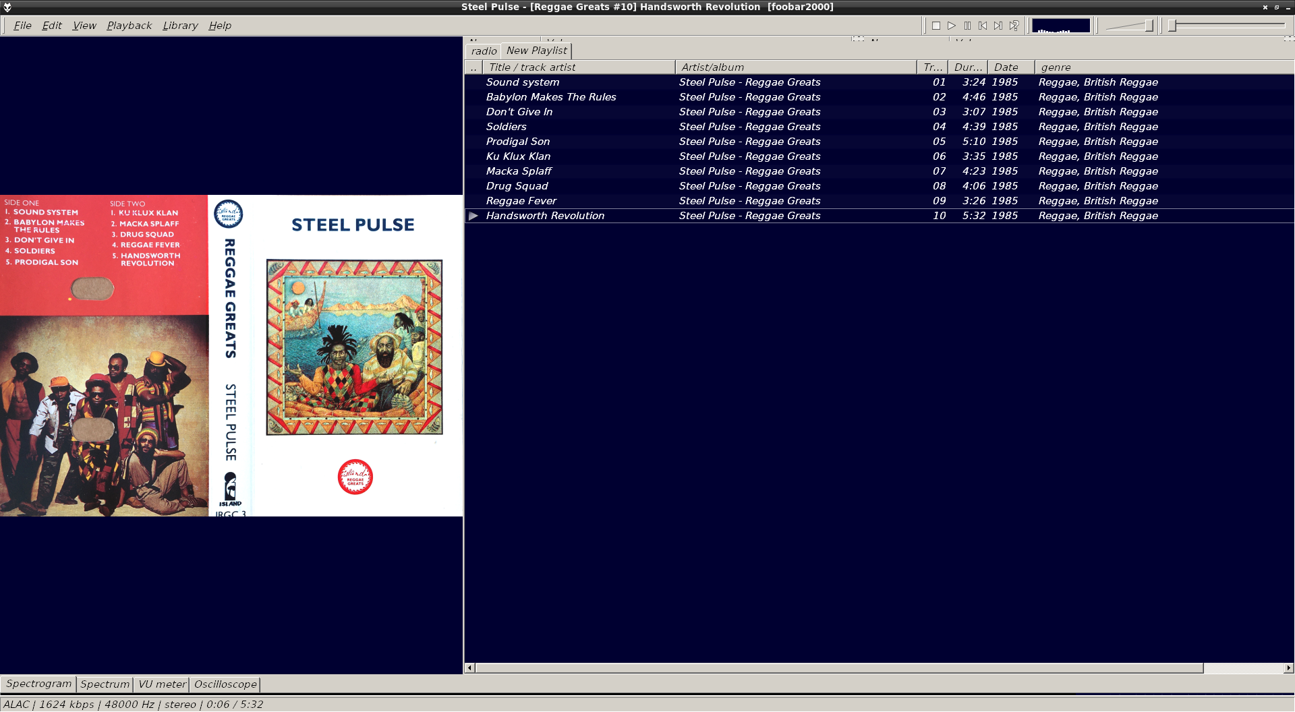Sort by the Artist/album column header
This screenshot has height=712, width=1295.
point(796,67)
